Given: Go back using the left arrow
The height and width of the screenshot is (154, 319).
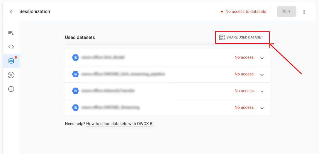Looking at the screenshot, I should 11,12.
